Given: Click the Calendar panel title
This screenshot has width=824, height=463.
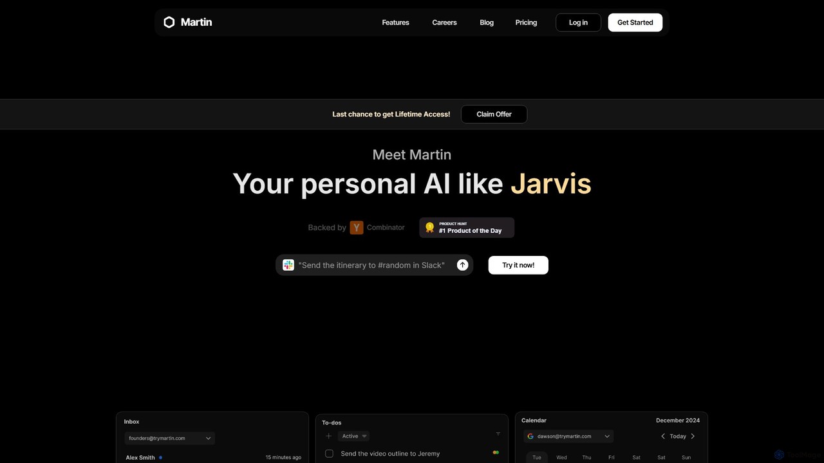Looking at the screenshot, I should (x=534, y=421).
